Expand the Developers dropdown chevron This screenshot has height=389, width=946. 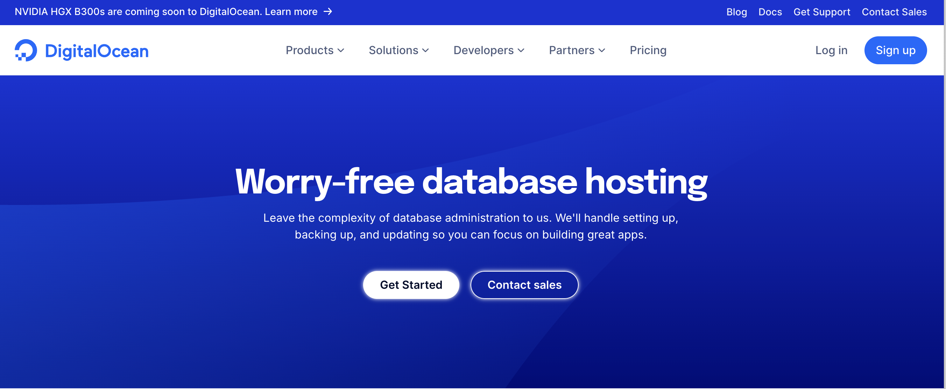[521, 51]
